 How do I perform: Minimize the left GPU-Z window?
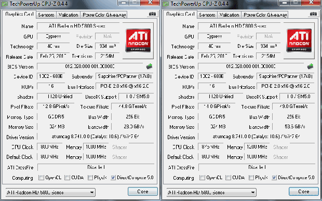pos(123,3)
